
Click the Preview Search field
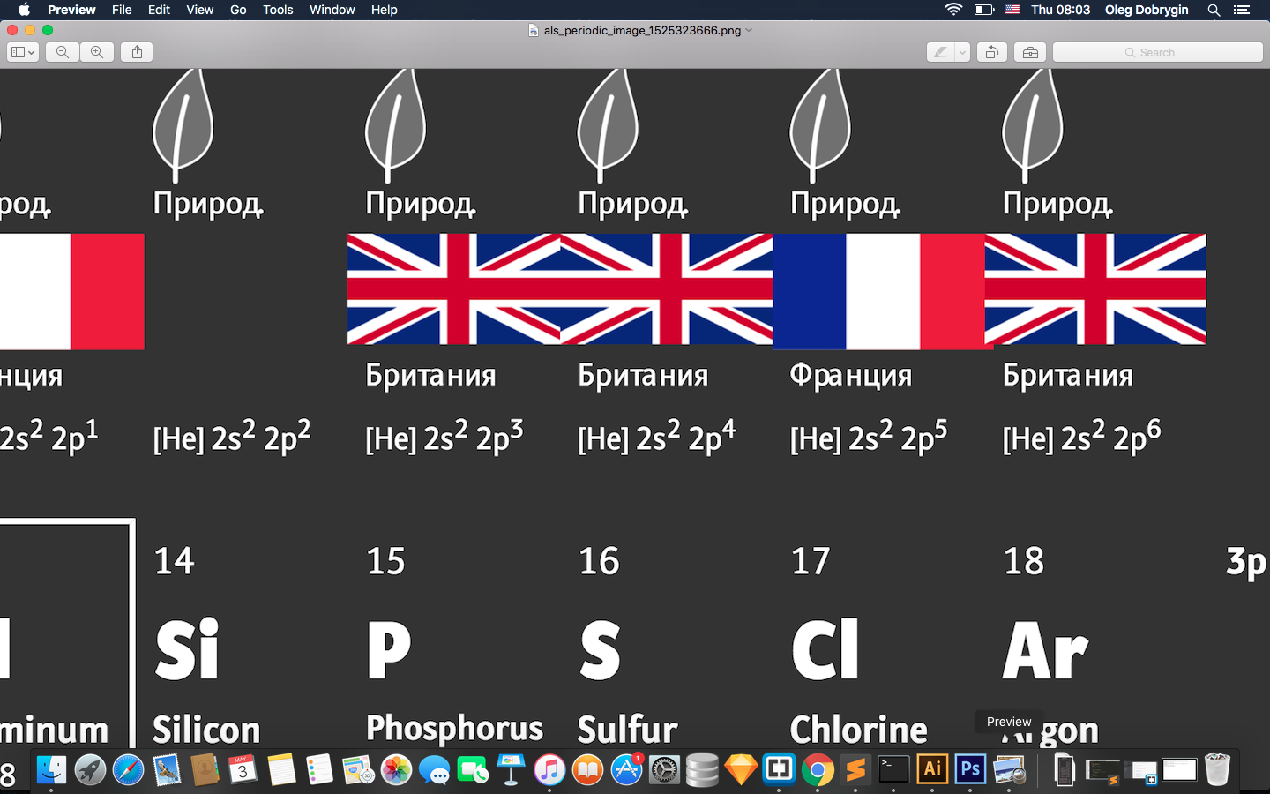tap(1157, 52)
